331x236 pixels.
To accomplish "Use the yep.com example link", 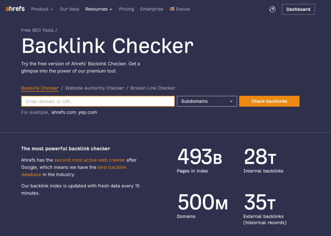I will 87,112.
